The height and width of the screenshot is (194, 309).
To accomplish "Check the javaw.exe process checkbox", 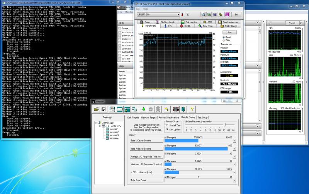I will (x=120, y=49).
